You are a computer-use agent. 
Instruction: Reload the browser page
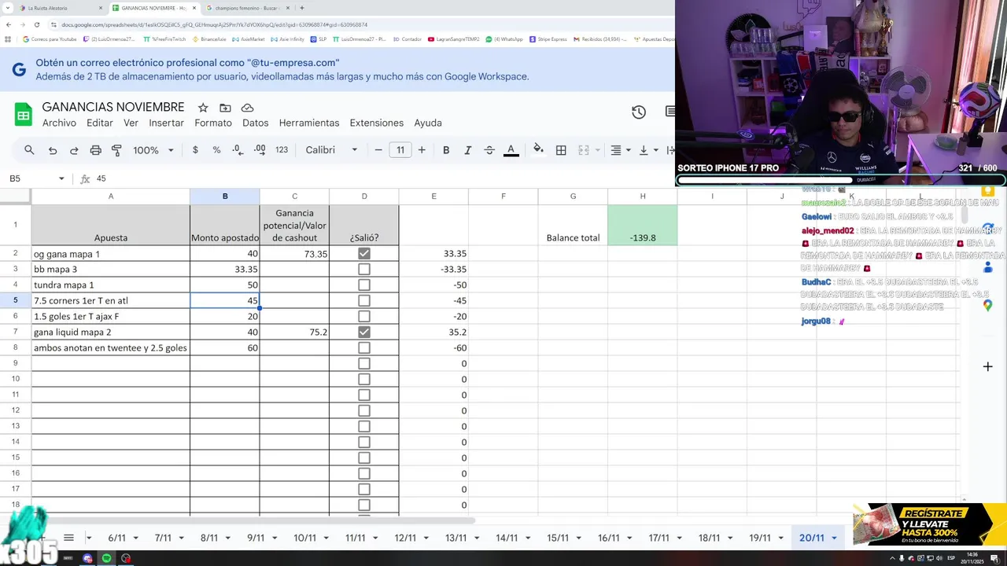click(x=36, y=24)
